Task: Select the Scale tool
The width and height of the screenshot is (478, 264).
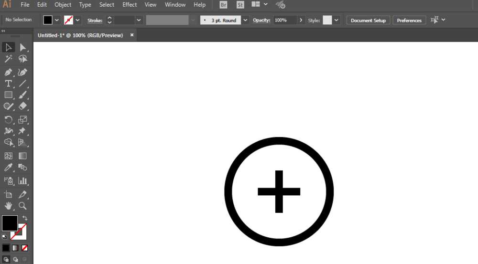Action: click(x=23, y=120)
